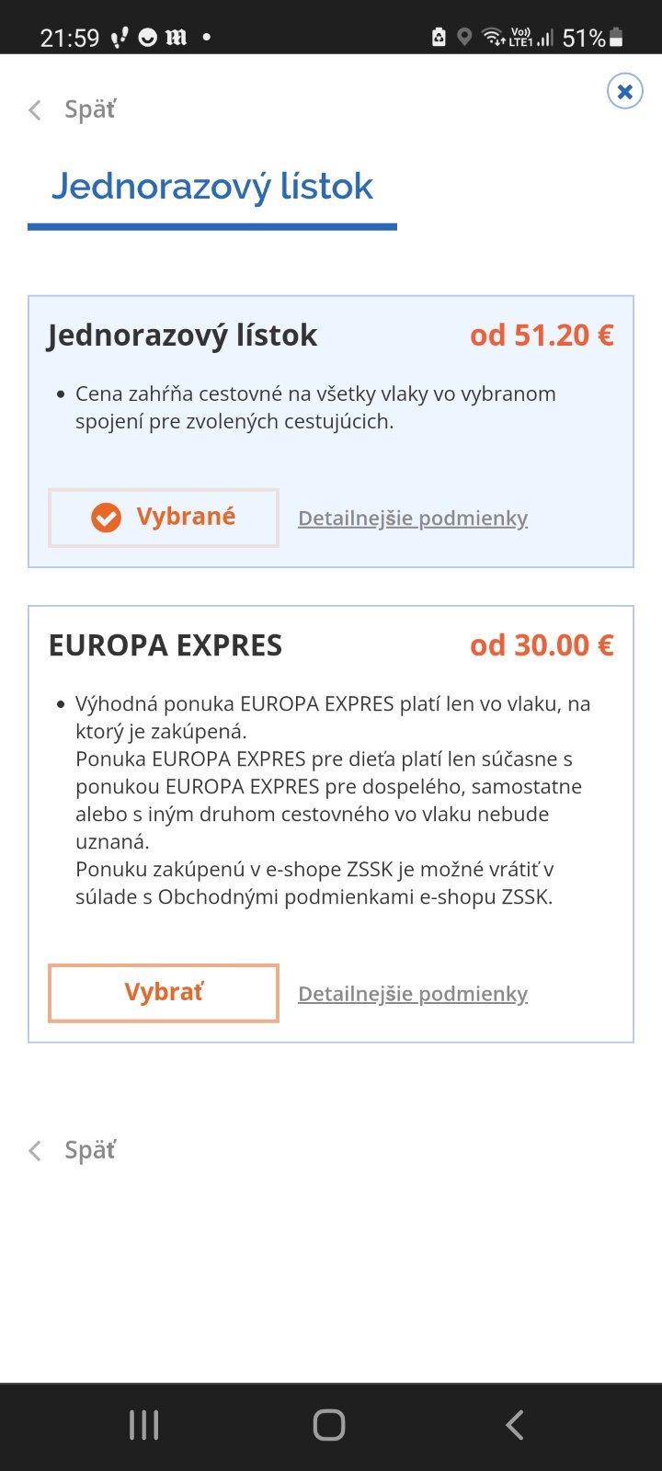The width and height of the screenshot is (662, 1471).
Task: Tap the Wi-Fi icon in status bar
Action: (x=494, y=38)
